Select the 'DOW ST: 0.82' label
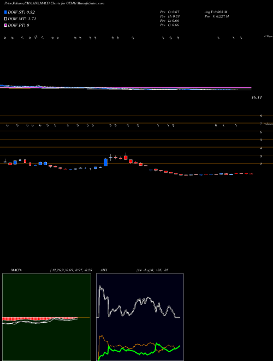The image size is (273, 361). 21,12
